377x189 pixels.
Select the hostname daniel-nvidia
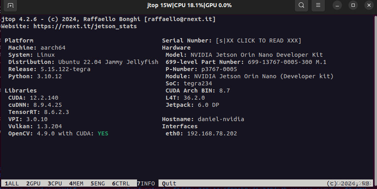point(221,119)
